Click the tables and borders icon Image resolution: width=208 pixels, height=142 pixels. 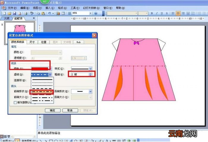[63, 13]
